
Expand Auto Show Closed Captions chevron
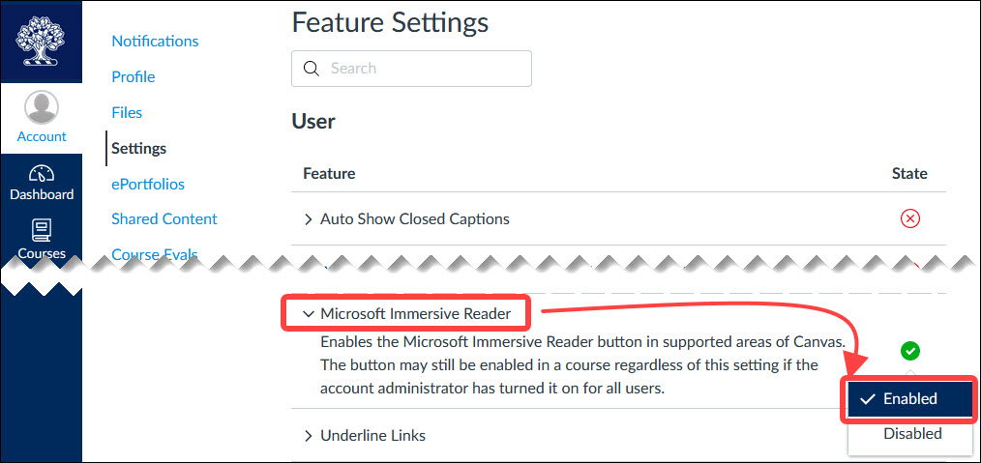(x=308, y=219)
